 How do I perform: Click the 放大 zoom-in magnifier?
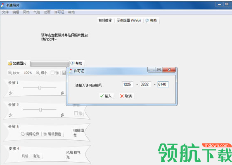click(14, 73)
